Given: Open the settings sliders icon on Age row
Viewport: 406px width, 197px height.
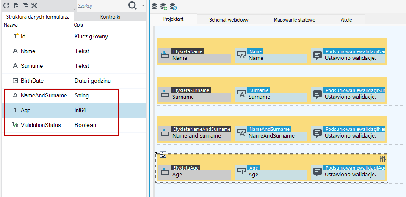Looking at the screenshot, I should click(x=383, y=159).
